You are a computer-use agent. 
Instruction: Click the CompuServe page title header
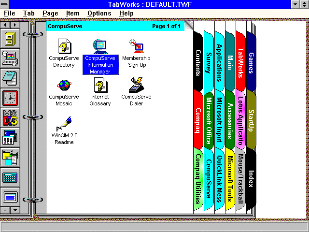tap(65, 26)
